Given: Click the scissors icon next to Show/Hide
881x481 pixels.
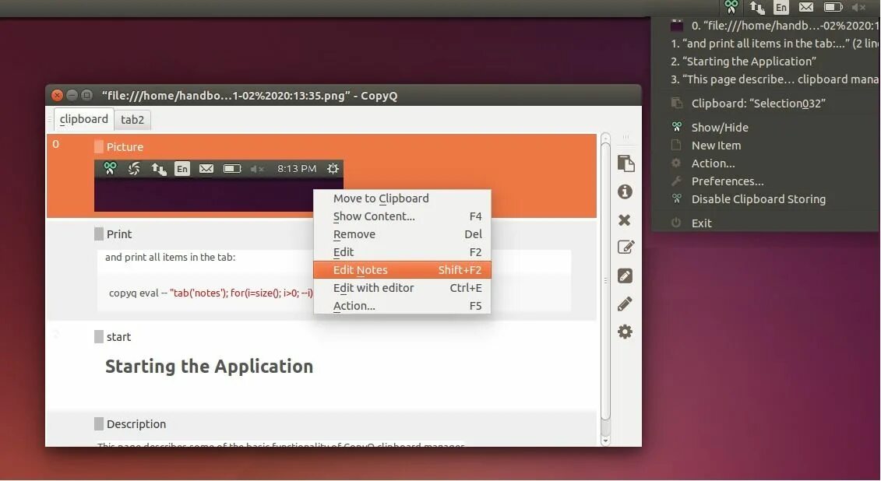Looking at the screenshot, I should coord(676,127).
